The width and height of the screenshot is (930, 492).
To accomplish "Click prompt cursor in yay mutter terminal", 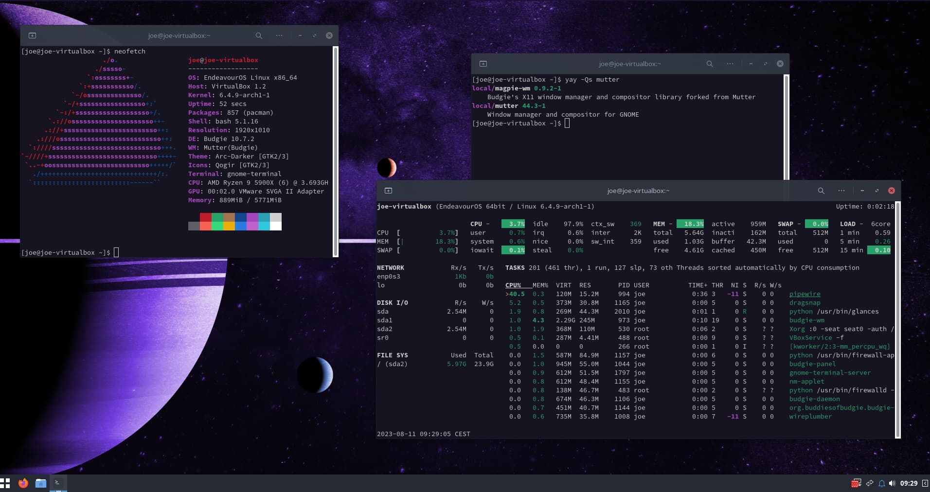I will pos(567,123).
